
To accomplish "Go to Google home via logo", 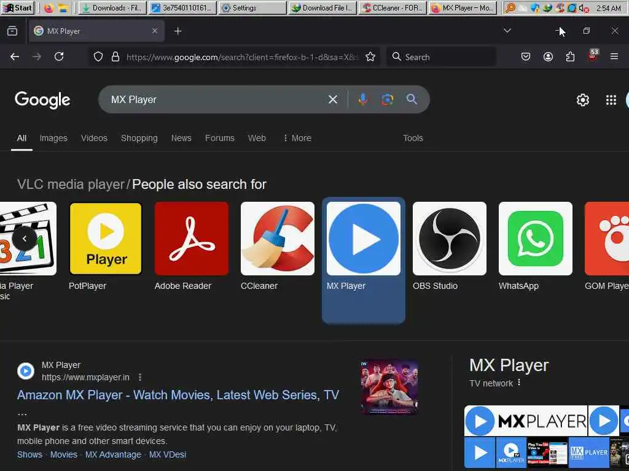I will coord(42,100).
